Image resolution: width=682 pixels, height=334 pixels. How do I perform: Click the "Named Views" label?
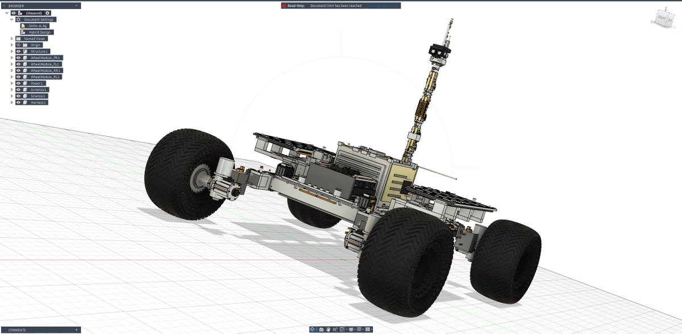point(35,39)
